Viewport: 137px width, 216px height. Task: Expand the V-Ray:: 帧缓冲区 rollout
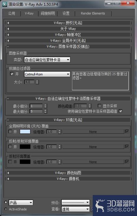pyautogui.click(x=68, y=35)
